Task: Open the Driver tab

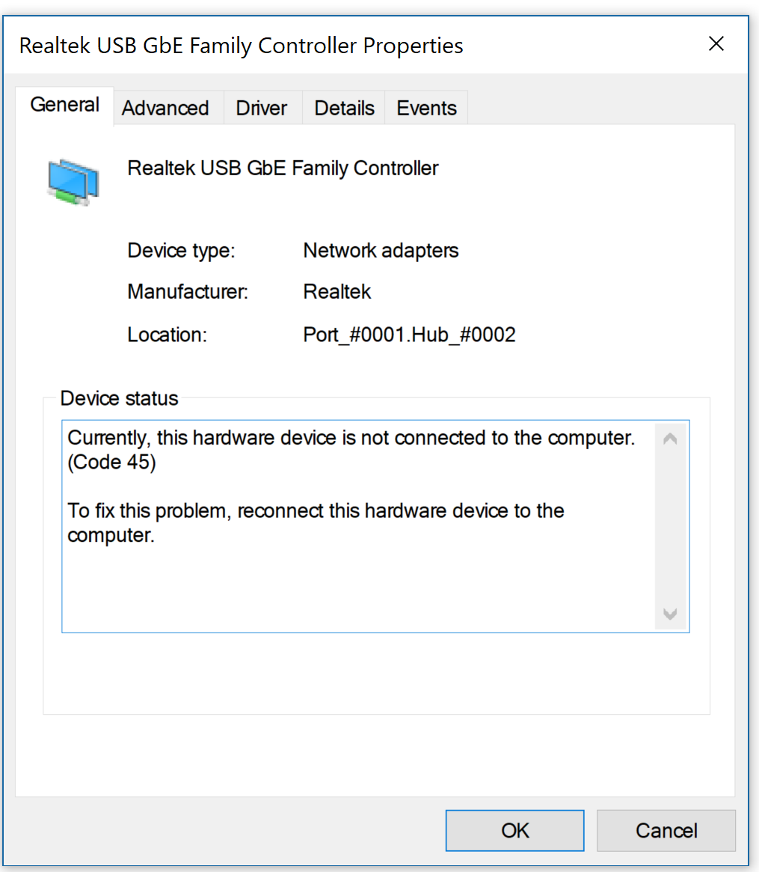Action: coord(261,108)
